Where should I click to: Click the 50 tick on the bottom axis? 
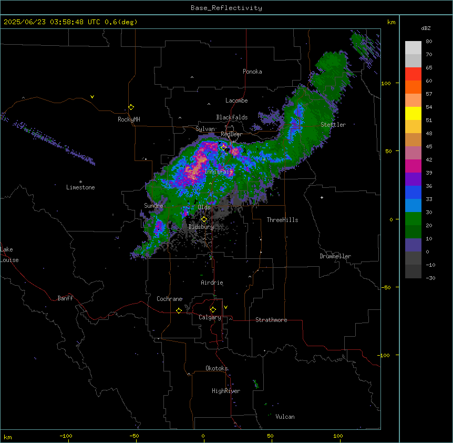click(271, 436)
